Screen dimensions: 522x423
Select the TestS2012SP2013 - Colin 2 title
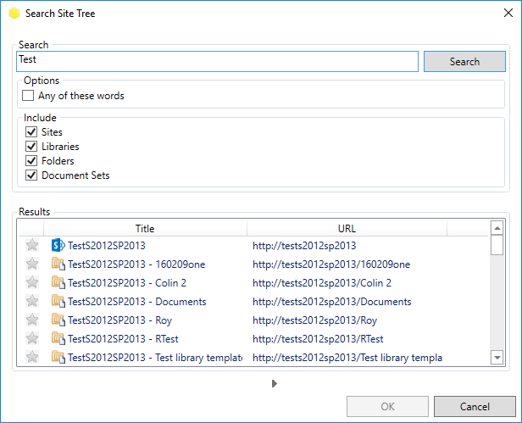(x=127, y=283)
